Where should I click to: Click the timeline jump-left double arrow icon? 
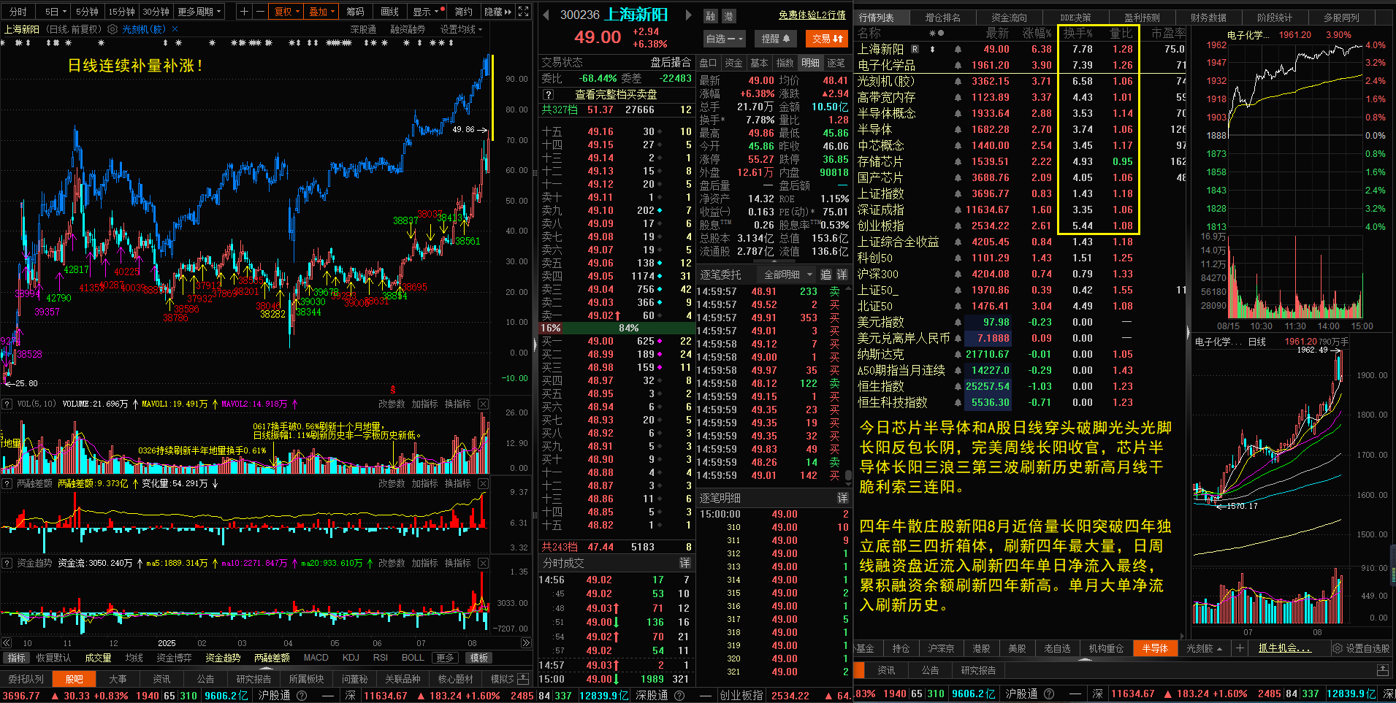7,643
